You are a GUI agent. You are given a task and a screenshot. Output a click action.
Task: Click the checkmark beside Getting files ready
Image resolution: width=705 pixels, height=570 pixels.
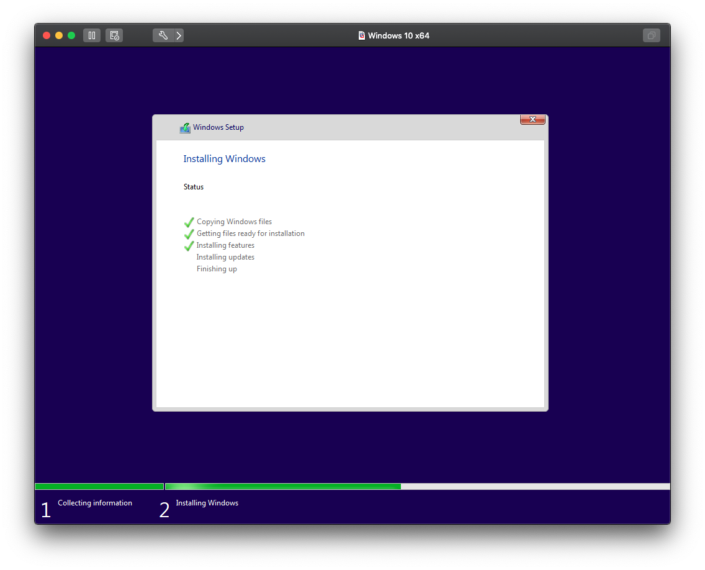tap(189, 233)
